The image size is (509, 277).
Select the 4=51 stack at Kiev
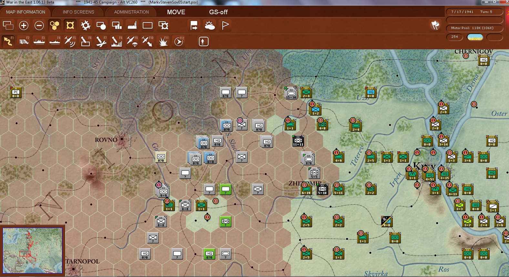(x=429, y=175)
